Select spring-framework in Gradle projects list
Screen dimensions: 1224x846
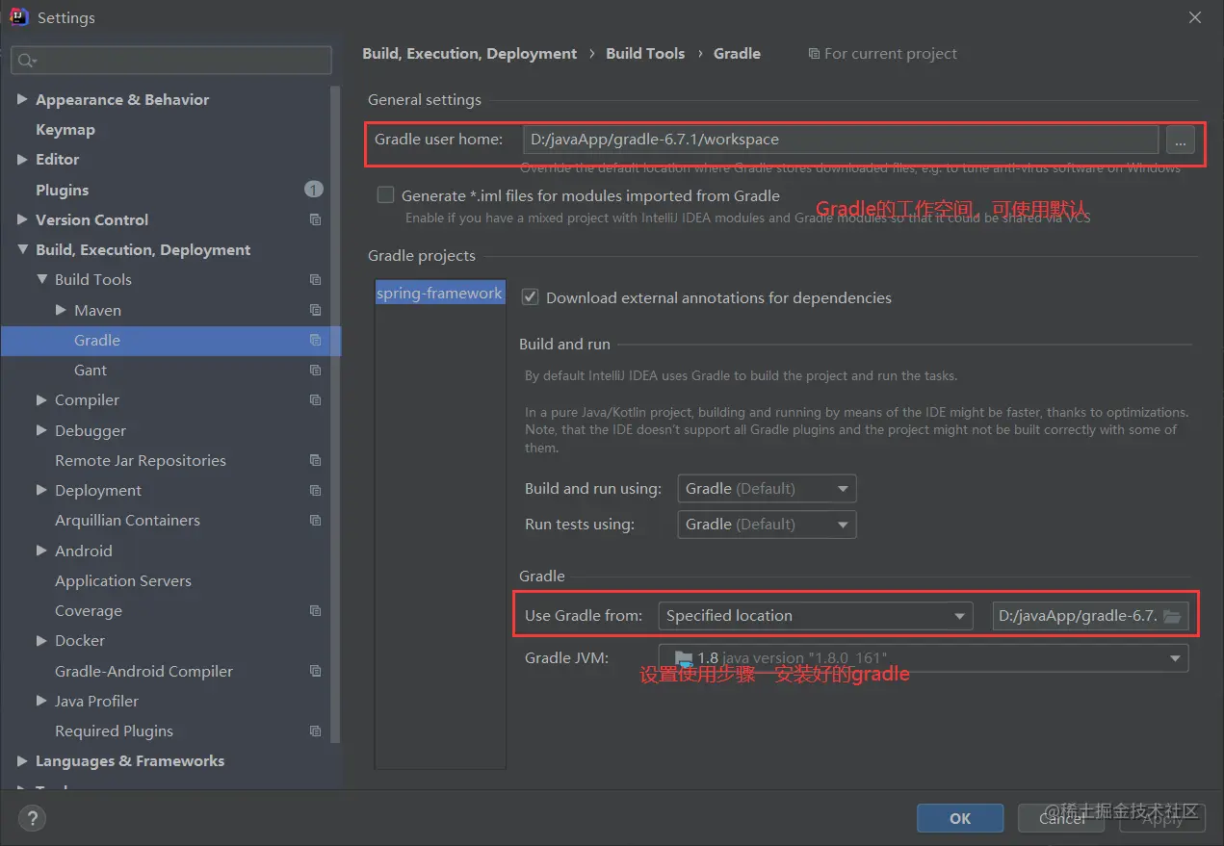440,294
